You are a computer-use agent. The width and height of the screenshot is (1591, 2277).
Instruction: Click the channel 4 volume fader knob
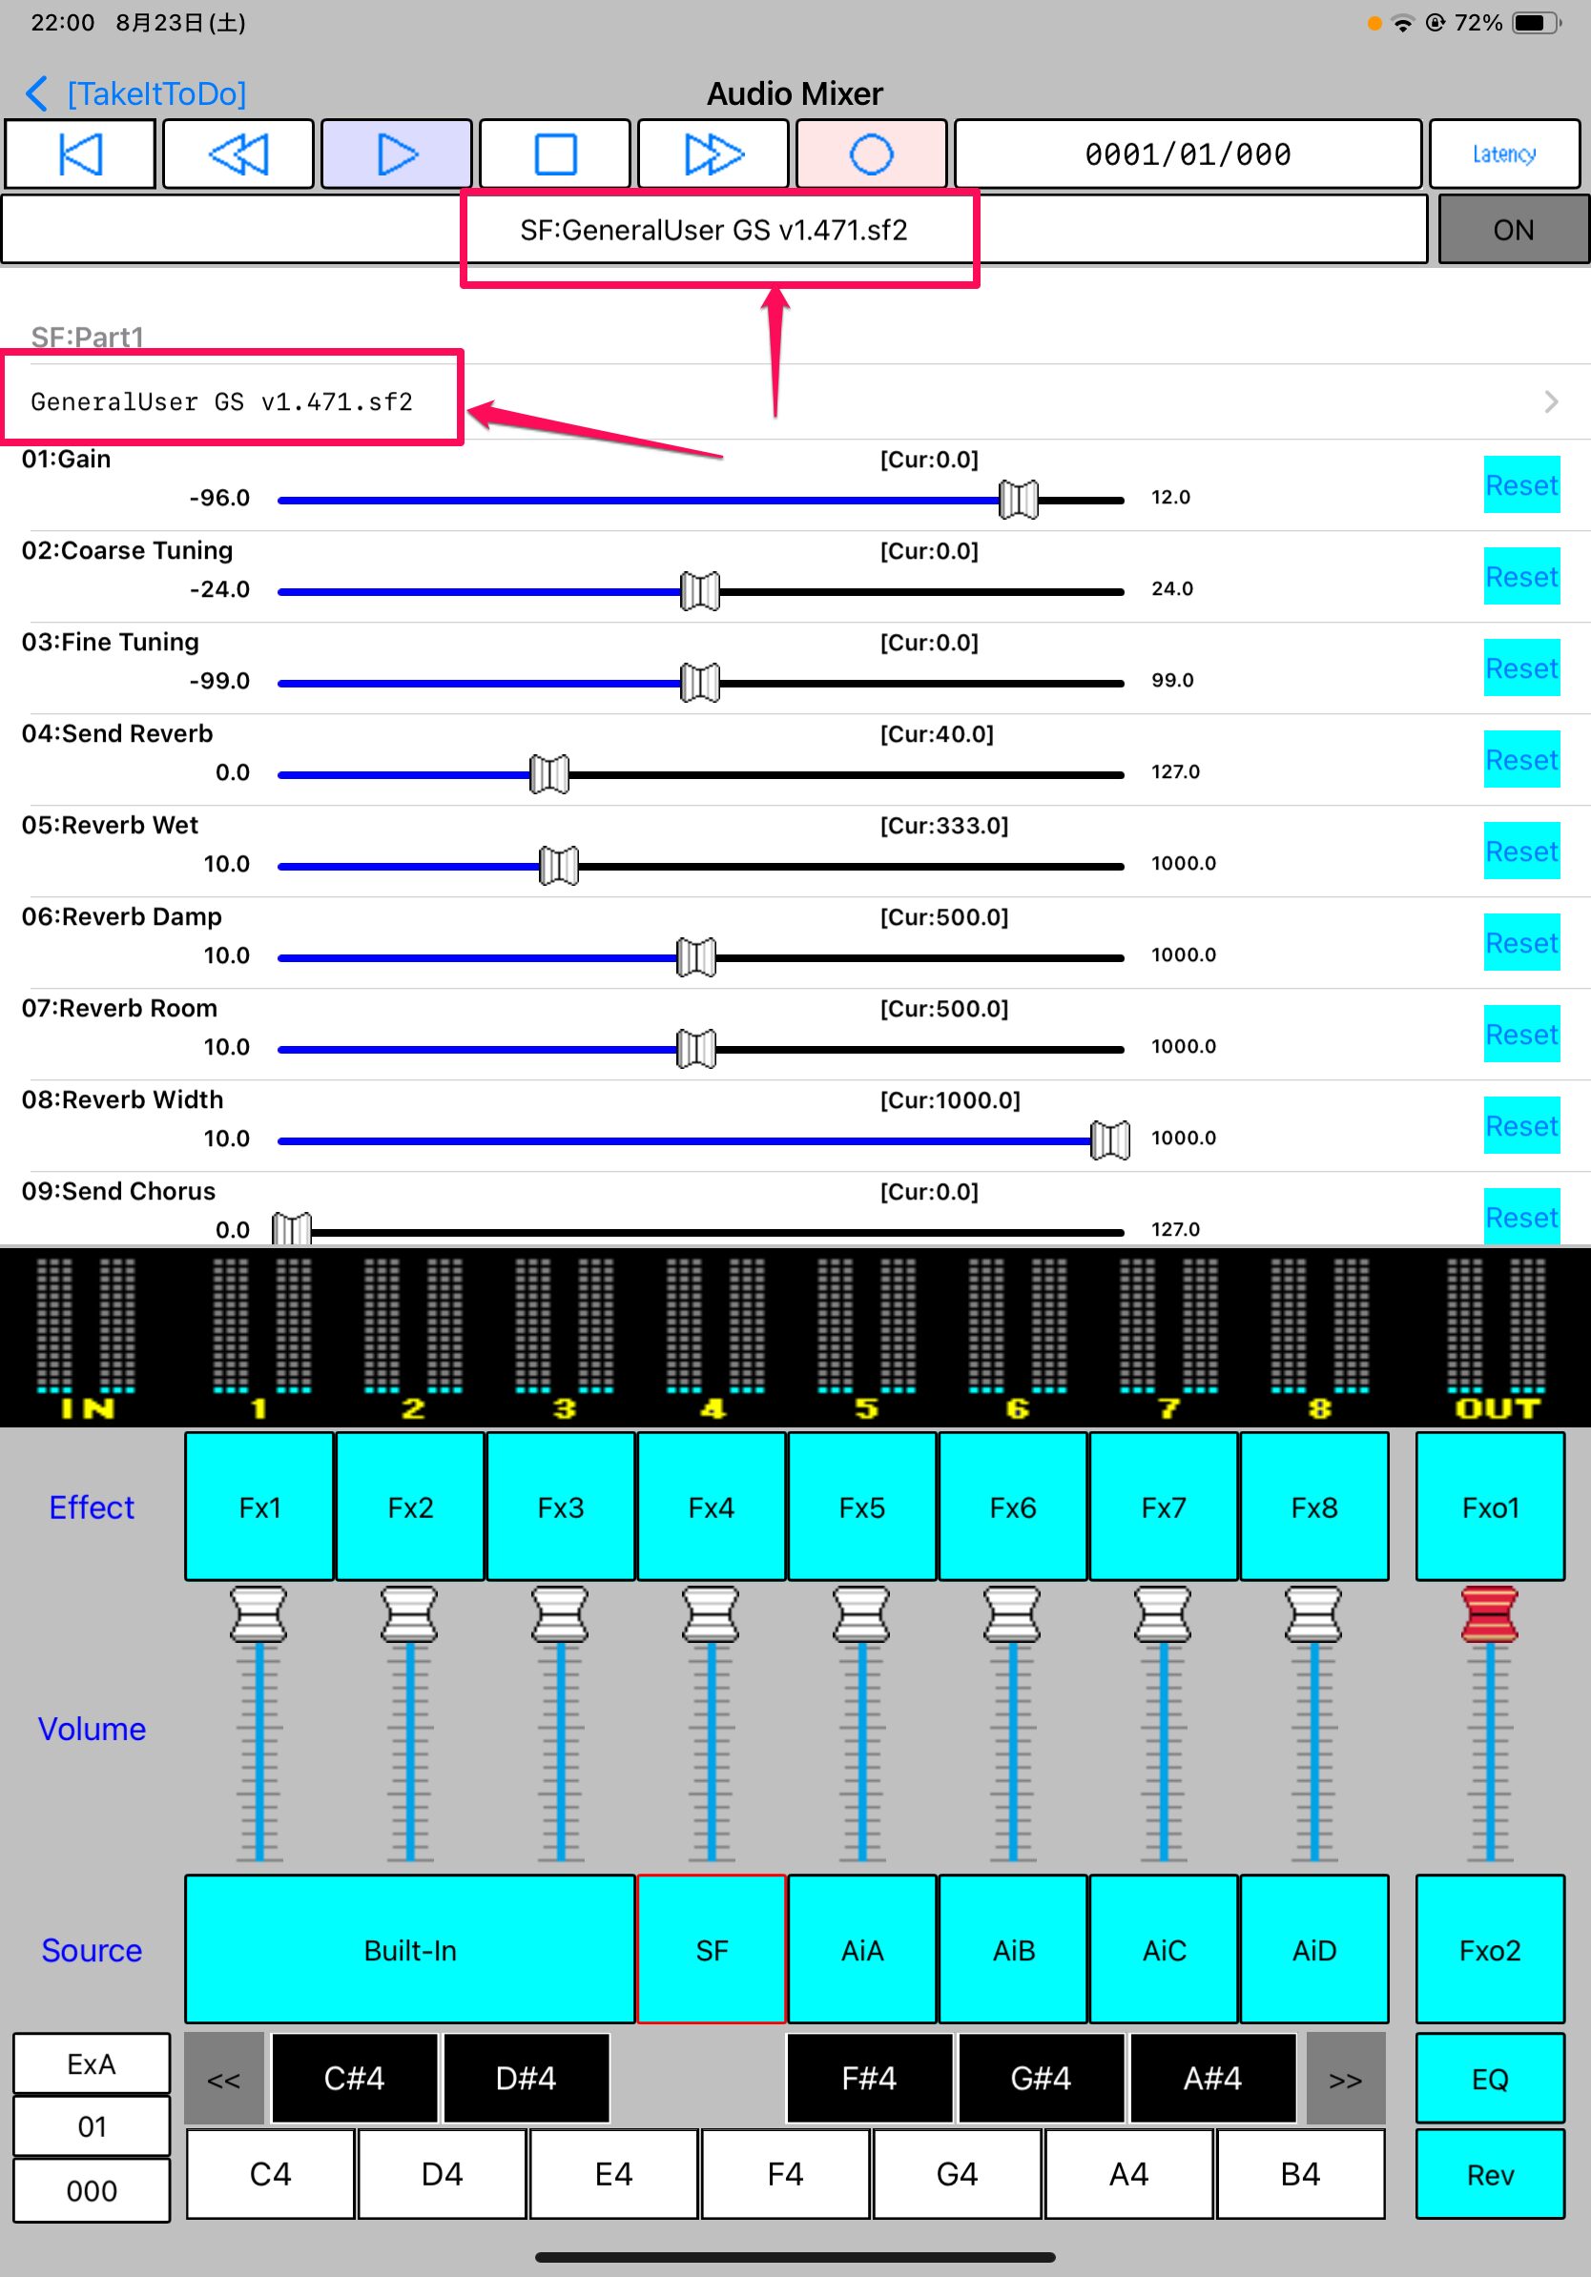point(712,1614)
